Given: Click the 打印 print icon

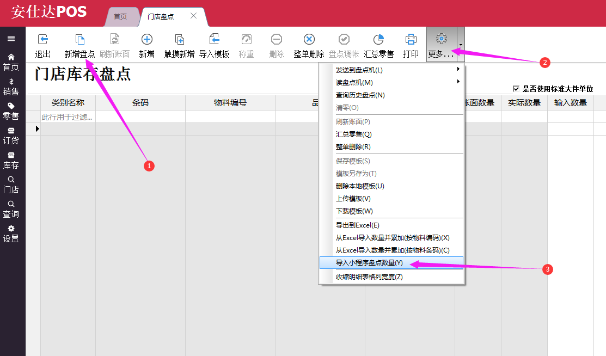Looking at the screenshot, I should tap(411, 40).
